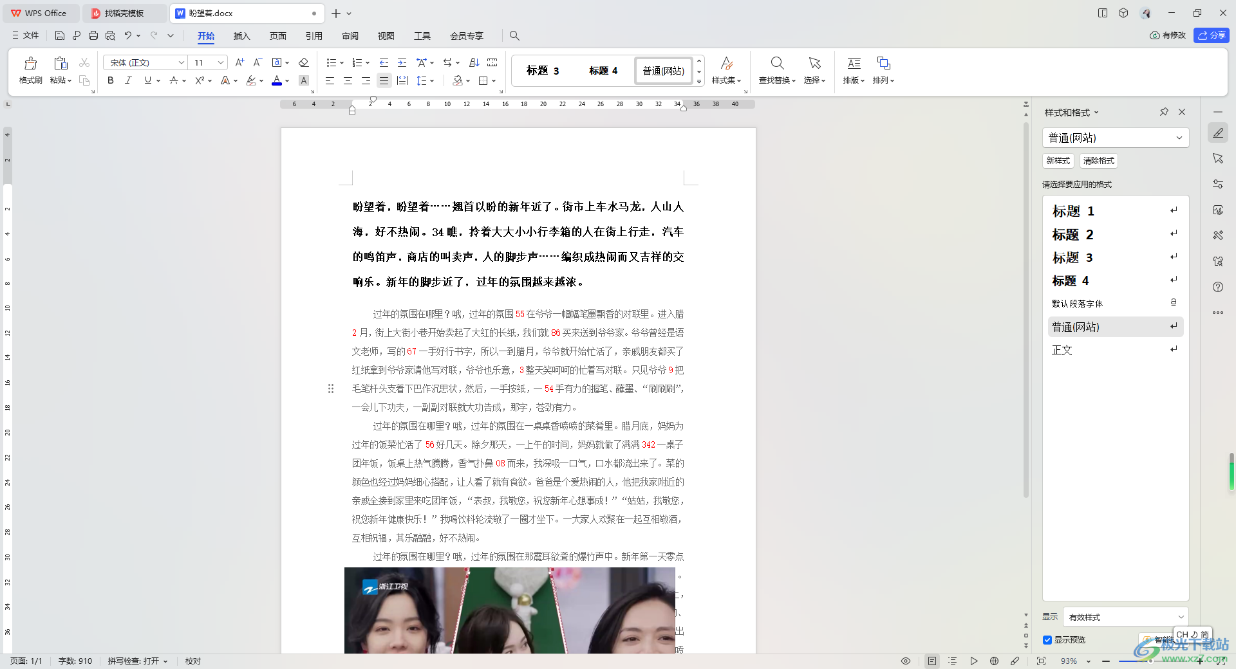Open the zoom percentage dropdown arrow
Screen dimensions: 1236x669
tap(1089, 661)
